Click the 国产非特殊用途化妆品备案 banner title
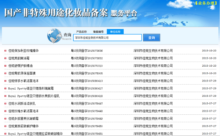220x136 pixels. 56,13
